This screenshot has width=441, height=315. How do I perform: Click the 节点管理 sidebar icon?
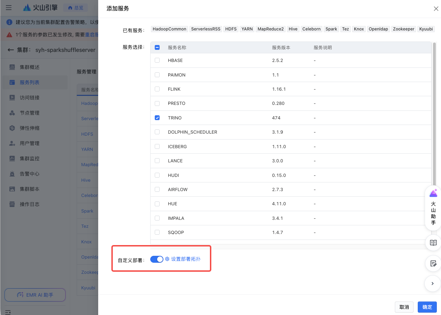(12, 113)
